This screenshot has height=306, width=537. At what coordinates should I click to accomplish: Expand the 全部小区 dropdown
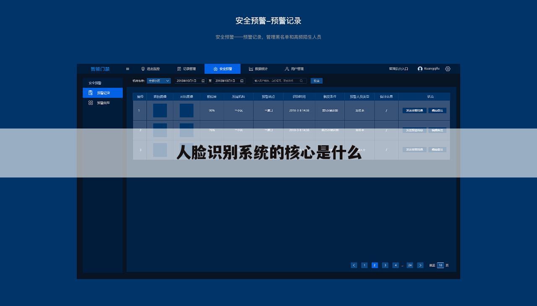click(159, 81)
